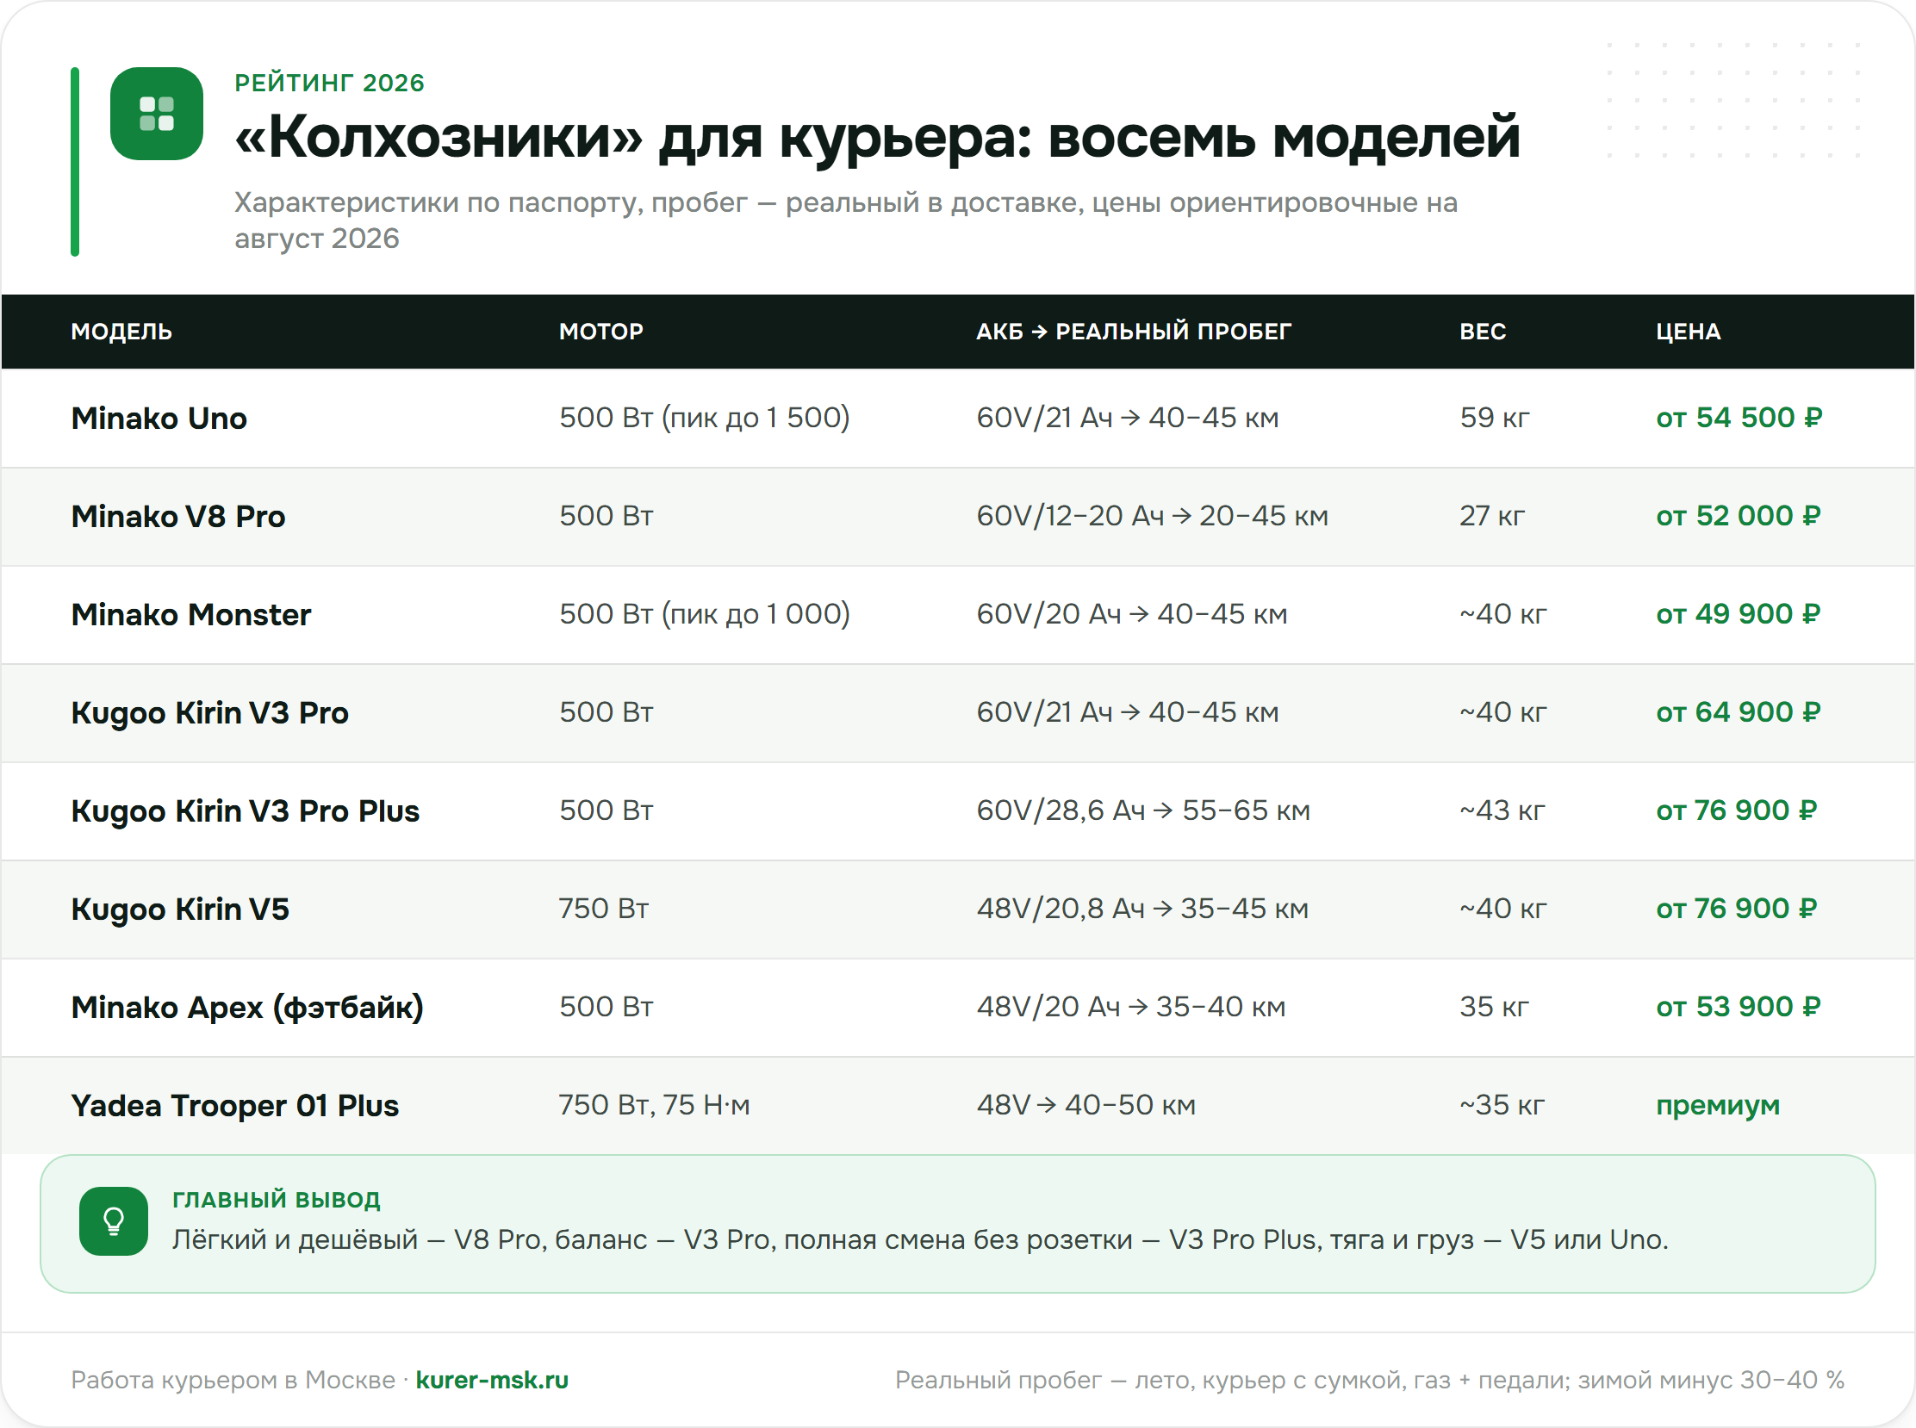This screenshot has width=1916, height=1428.
Task: Click the «премиум» price label for Yadea Trooper
Action: 1718,1107
